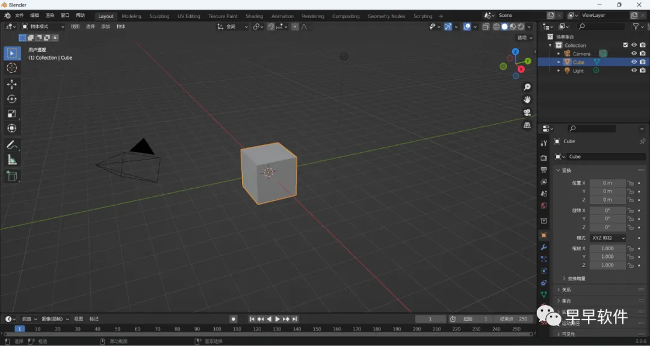Hide the Camera using its eye icon
Image resolution: width=650 pixels, height=346 pixels.
(634, 54)
